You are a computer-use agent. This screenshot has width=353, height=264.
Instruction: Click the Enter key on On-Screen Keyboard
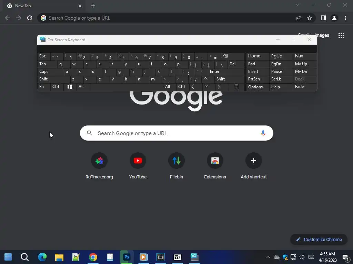coord(226,71)
